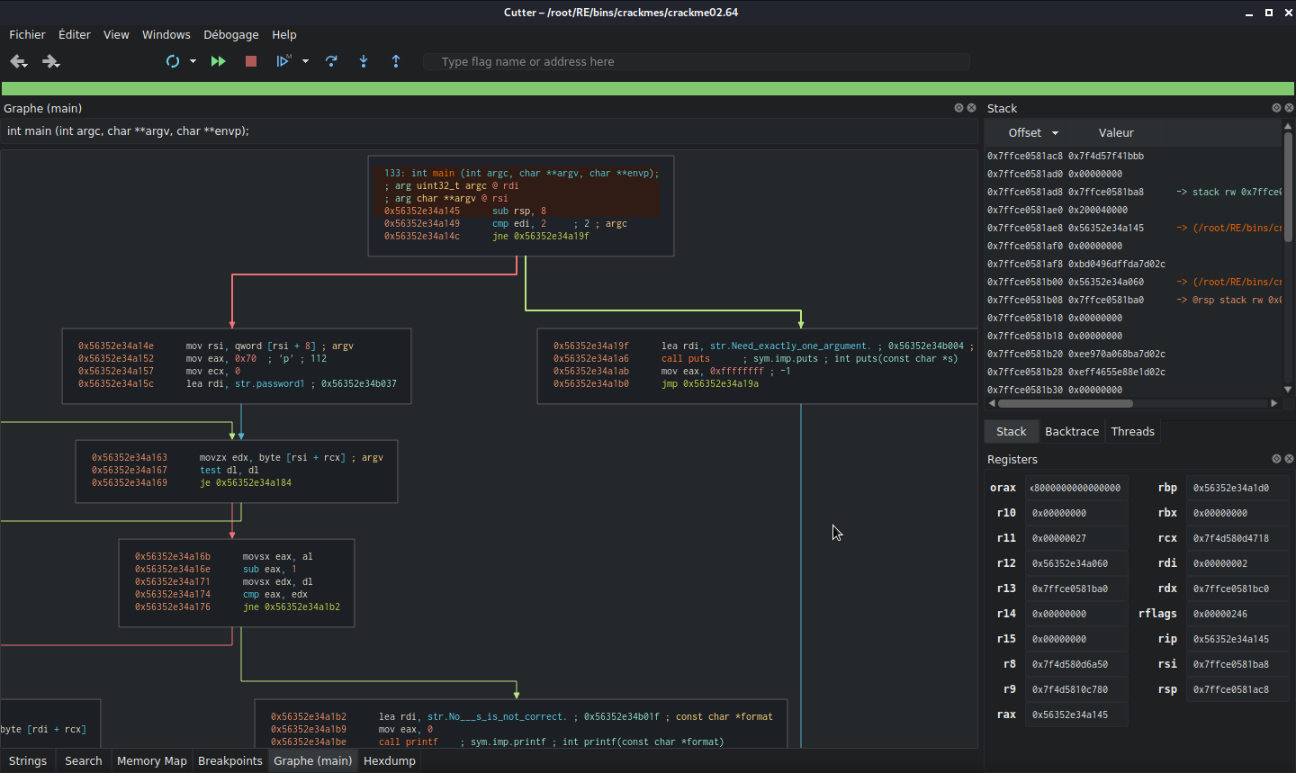Click the str.password1 reference in graph
This screenshot has width=1296, height=773.
[x=269, y=383]
